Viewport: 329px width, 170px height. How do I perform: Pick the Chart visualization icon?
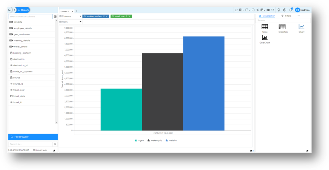point(301,27)
